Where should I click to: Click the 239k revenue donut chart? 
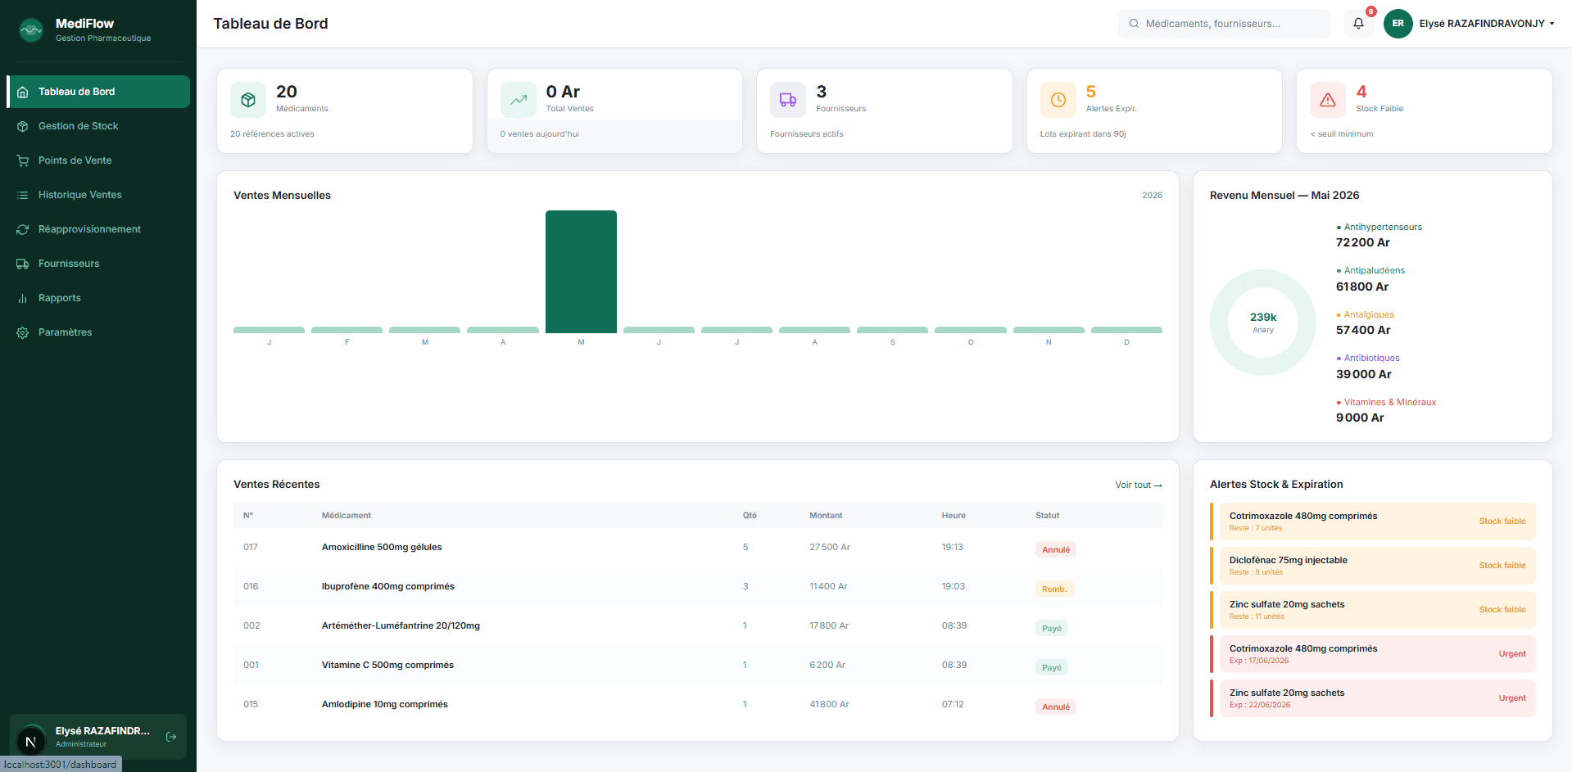point(1263,323)
